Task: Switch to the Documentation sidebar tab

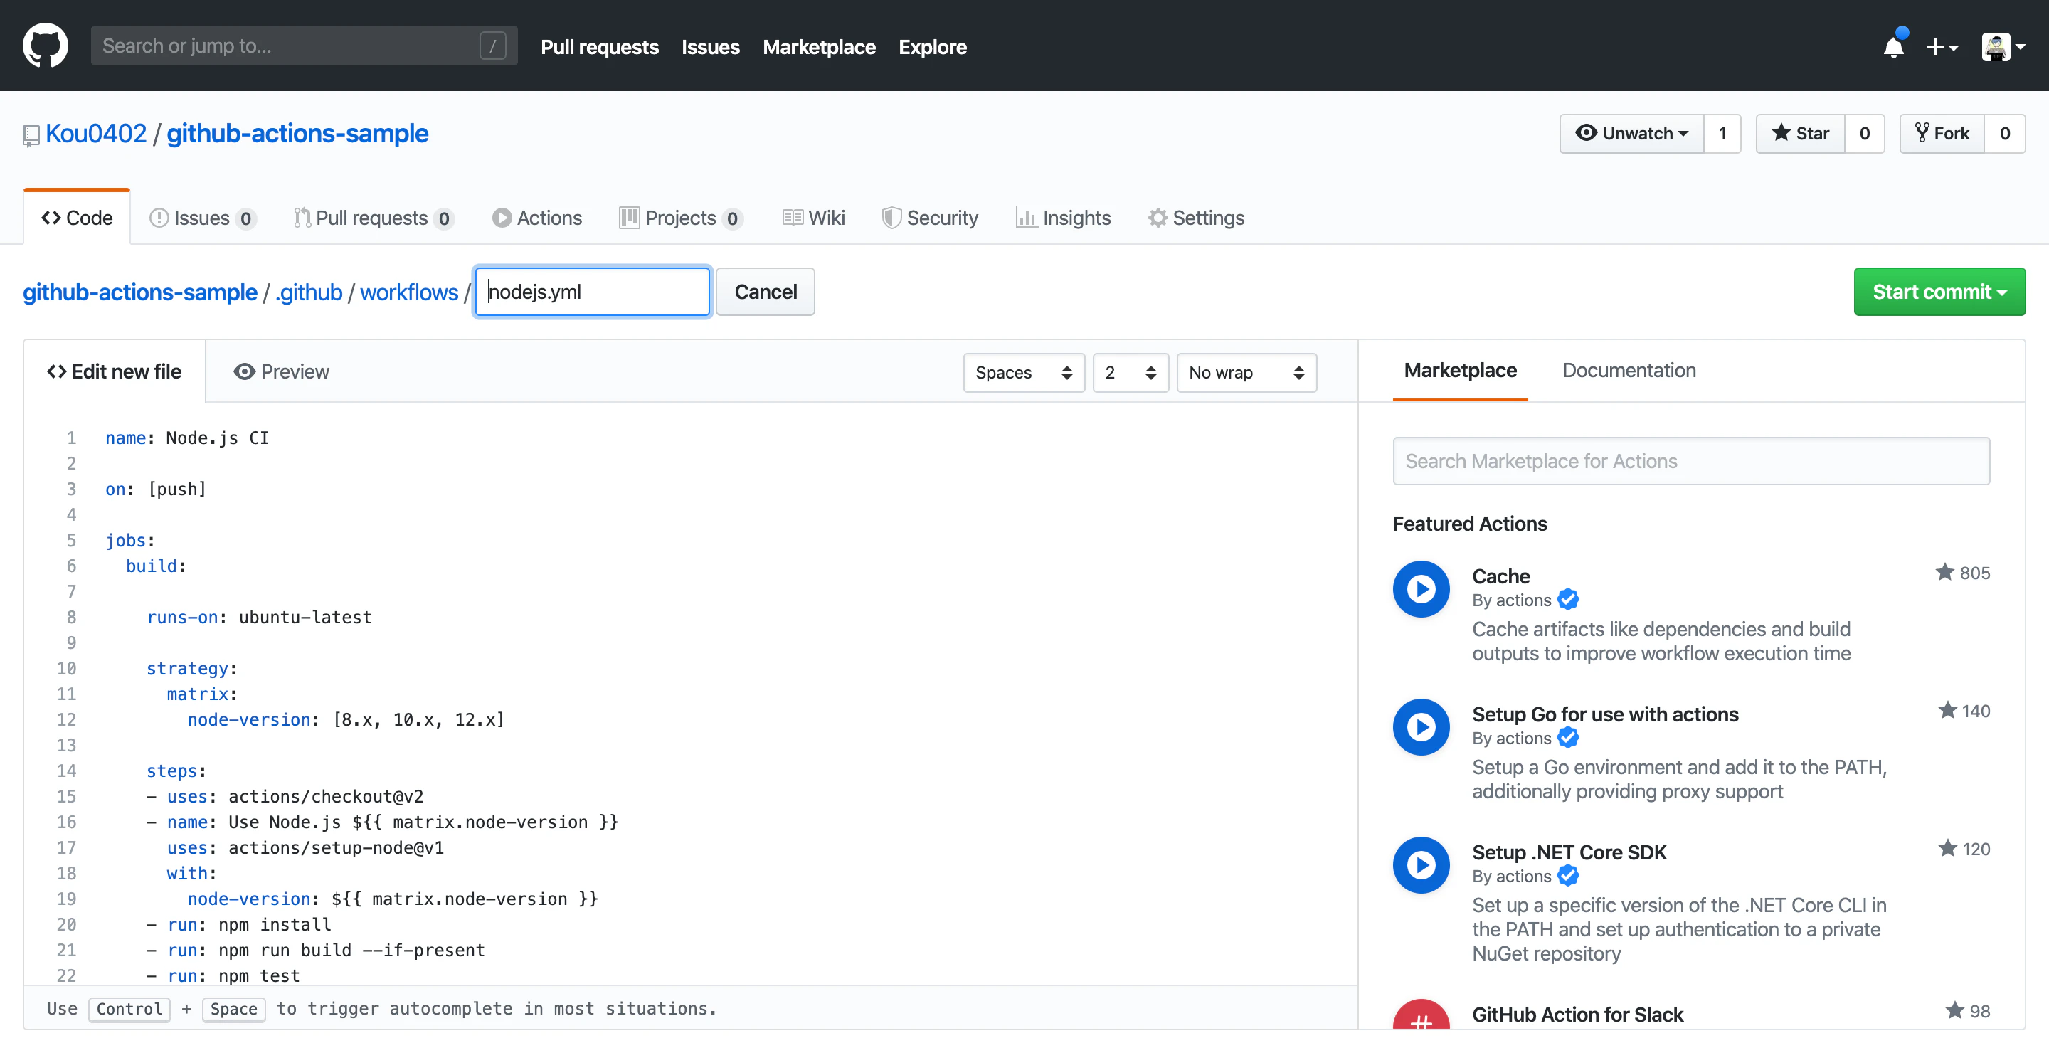Action: pos(1629,370)
